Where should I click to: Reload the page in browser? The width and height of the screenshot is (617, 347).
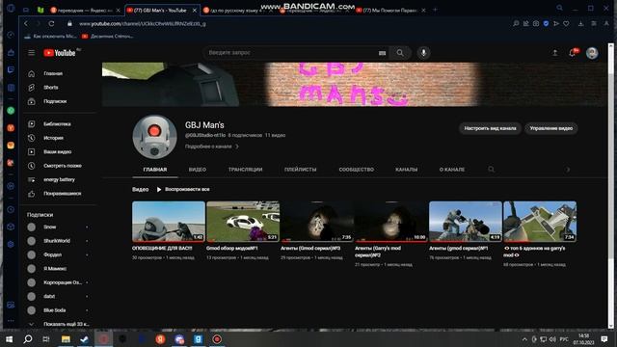(51, 23)
